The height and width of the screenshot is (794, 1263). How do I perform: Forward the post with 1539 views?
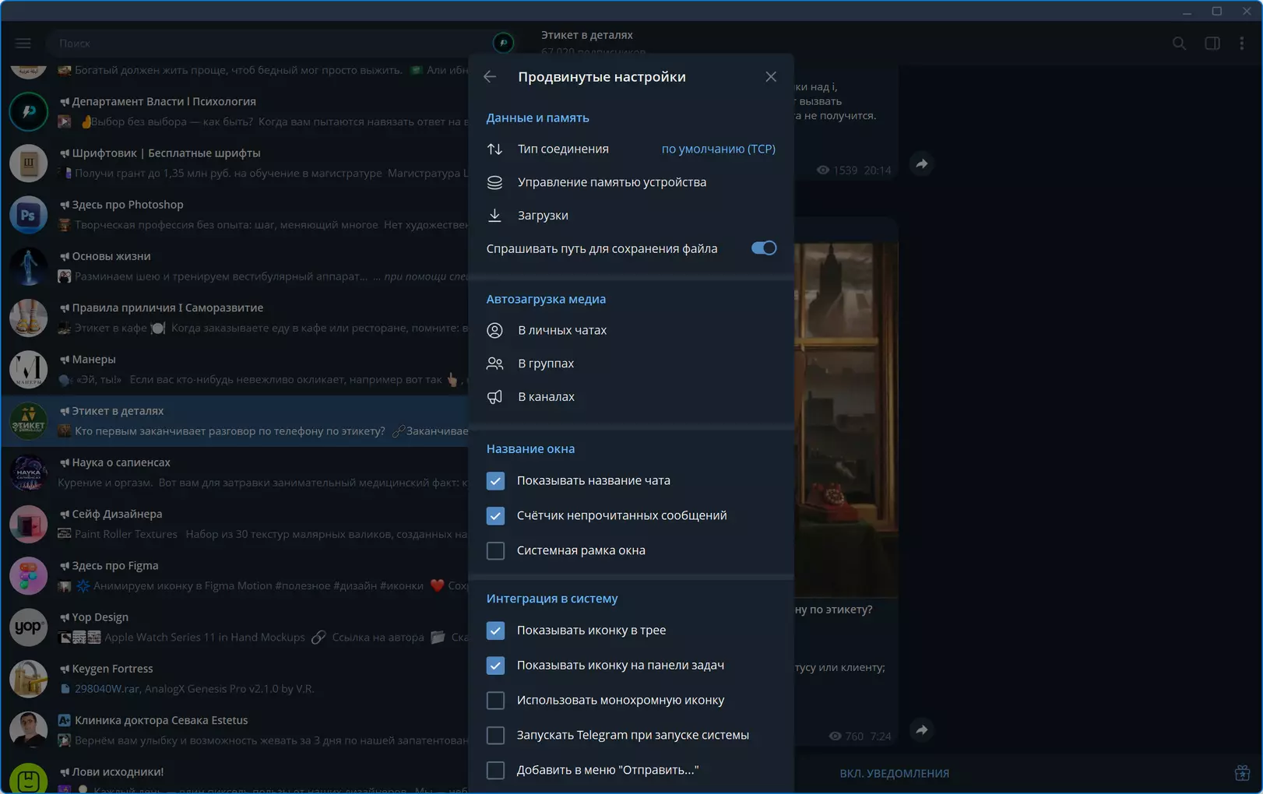922,163
